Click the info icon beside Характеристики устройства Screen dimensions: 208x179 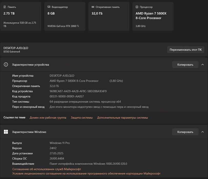coord(6,65)
